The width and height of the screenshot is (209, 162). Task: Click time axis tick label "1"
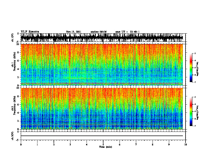[x=37, y=145]
